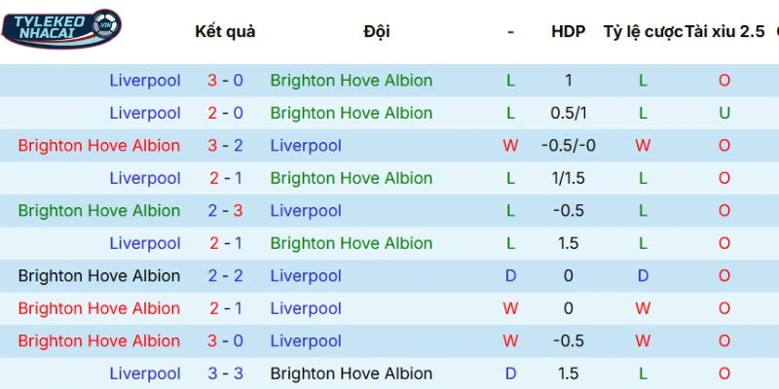The height and width of the screenshot is (389, 779).
Task: Click Brighton Hove Albion in 2 - 0 row
Action: point(352,113)
